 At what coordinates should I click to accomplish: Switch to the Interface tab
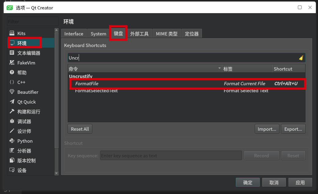74,34
